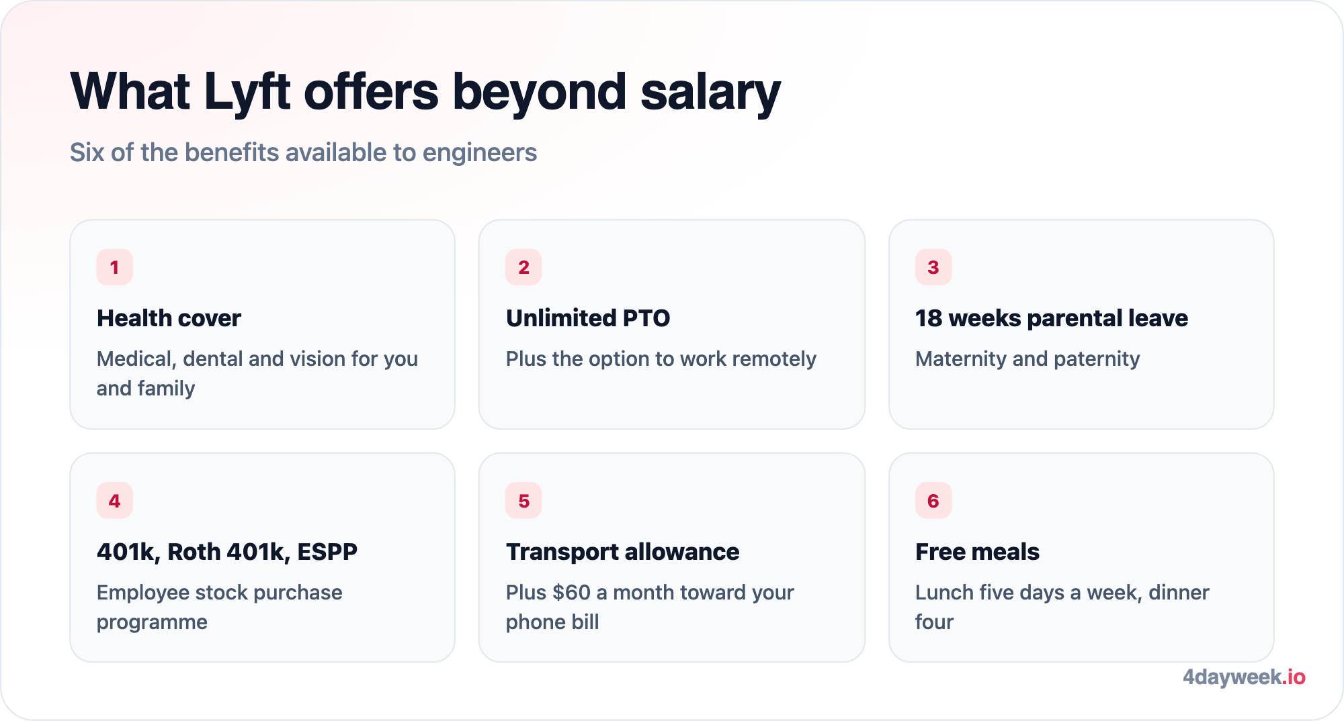Click the medical, dental and vision description
The width and height of the screenshot is (1344, 721).
(257, 373)
